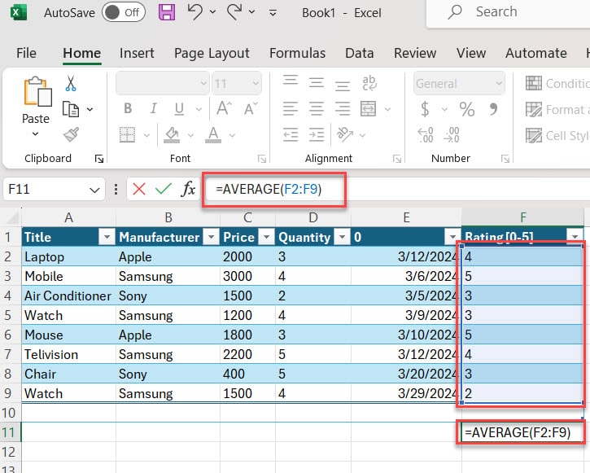Click the Cut scissors icon
The image size is (590, 473).
71,83
